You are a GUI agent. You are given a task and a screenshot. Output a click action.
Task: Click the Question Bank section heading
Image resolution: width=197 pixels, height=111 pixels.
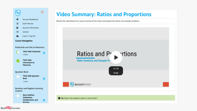(22, 72)
